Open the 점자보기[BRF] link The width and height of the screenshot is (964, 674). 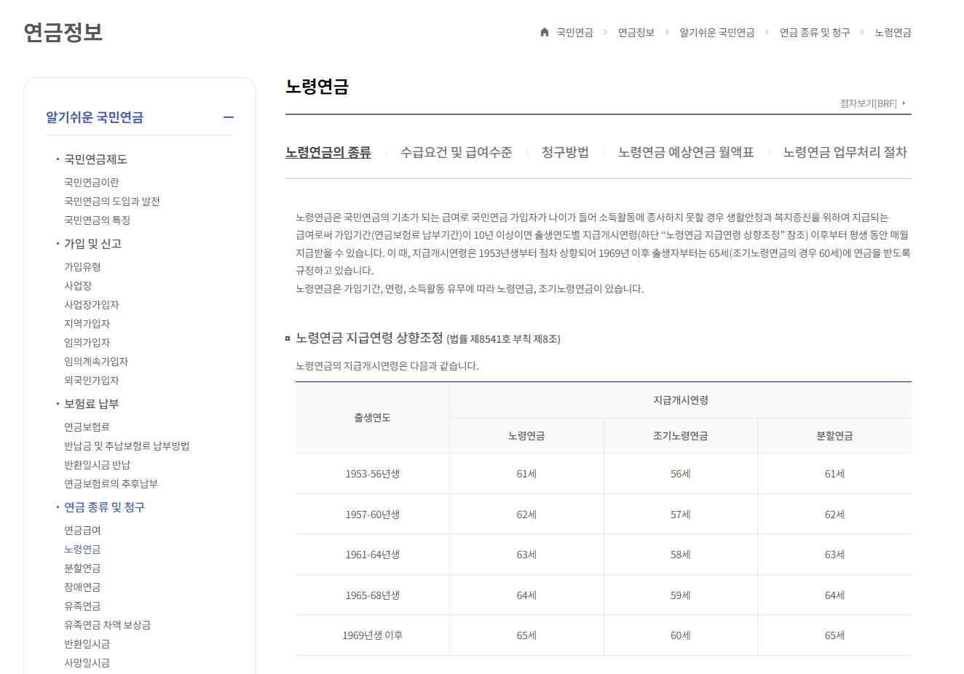[872, 103]
